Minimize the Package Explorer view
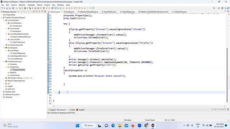230x129 pixels. [42, 11]
